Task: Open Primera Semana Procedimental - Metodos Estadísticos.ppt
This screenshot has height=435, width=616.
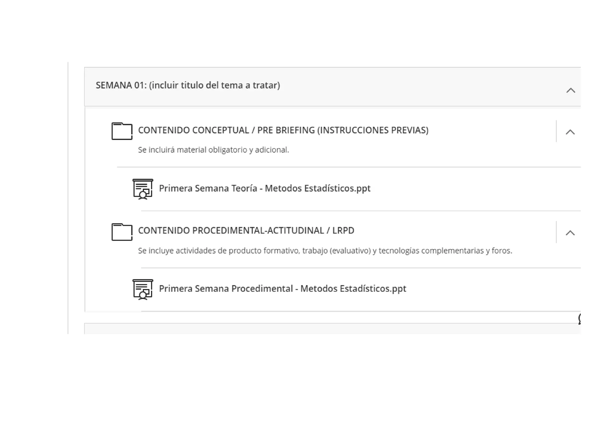Action: click(282, 289)
